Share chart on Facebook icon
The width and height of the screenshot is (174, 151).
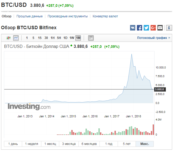pos(140,28)
